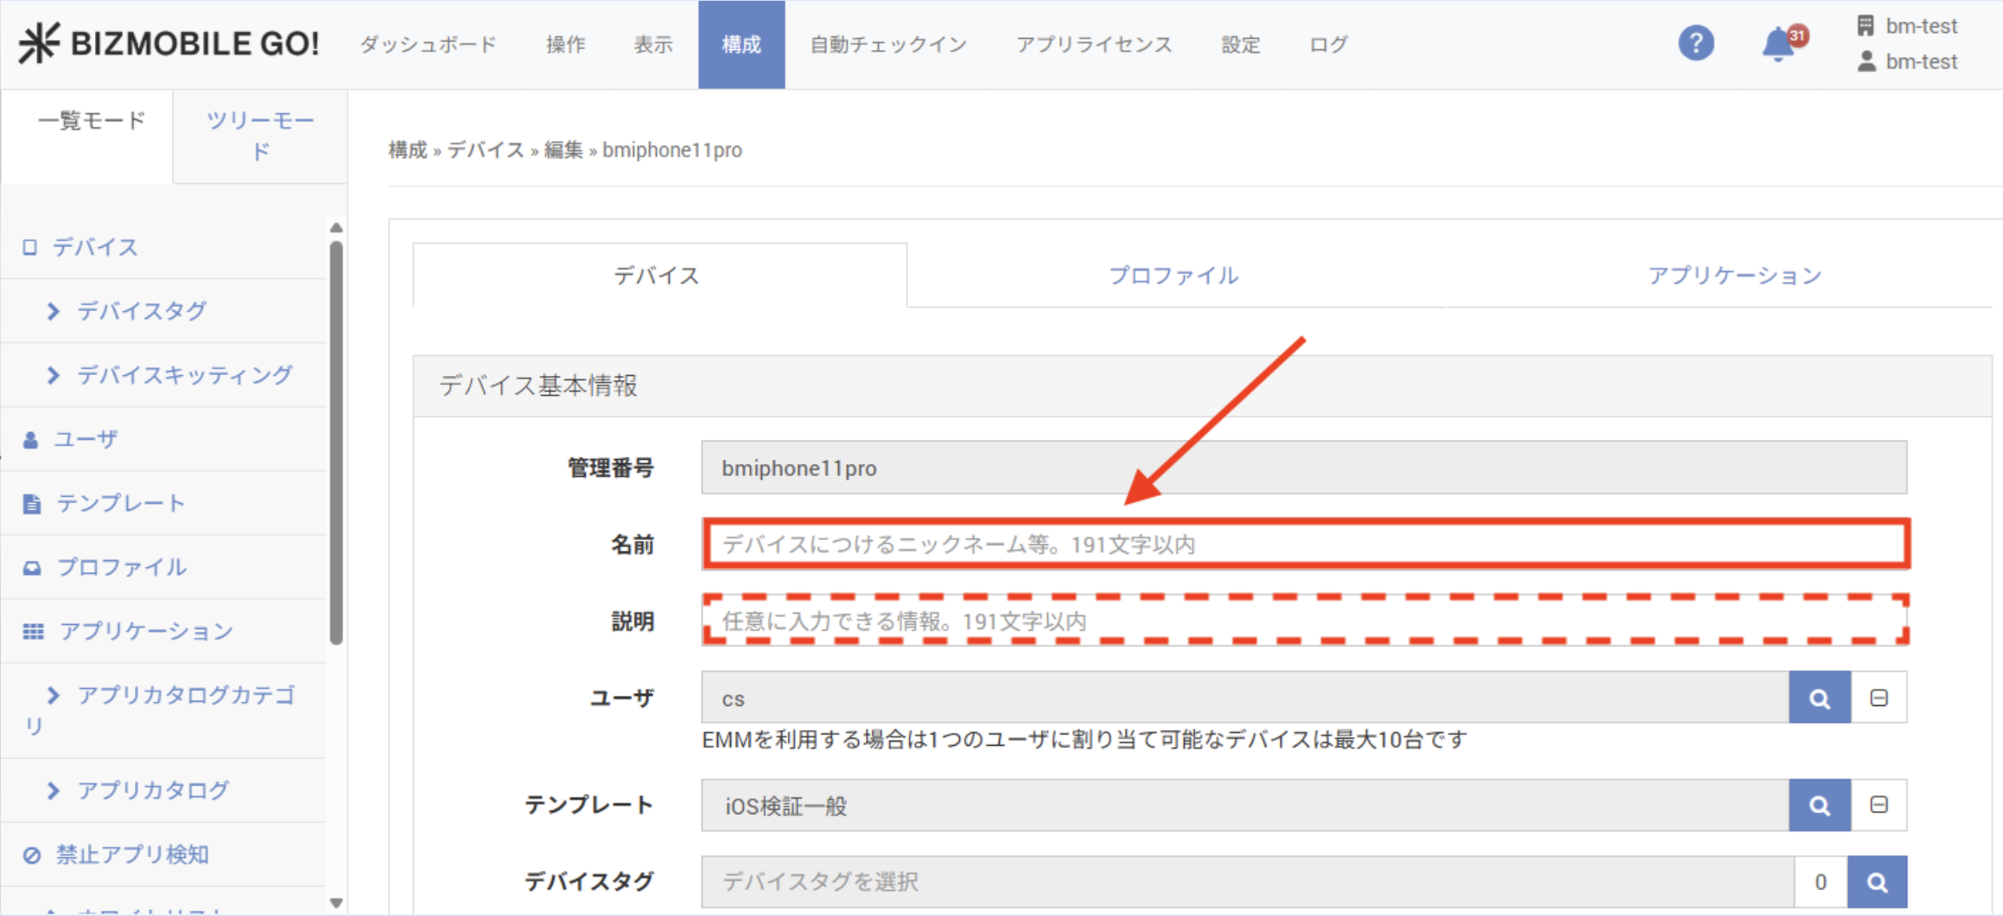
Task: Click the search icon for テンプレート field
Action: 1819,805
